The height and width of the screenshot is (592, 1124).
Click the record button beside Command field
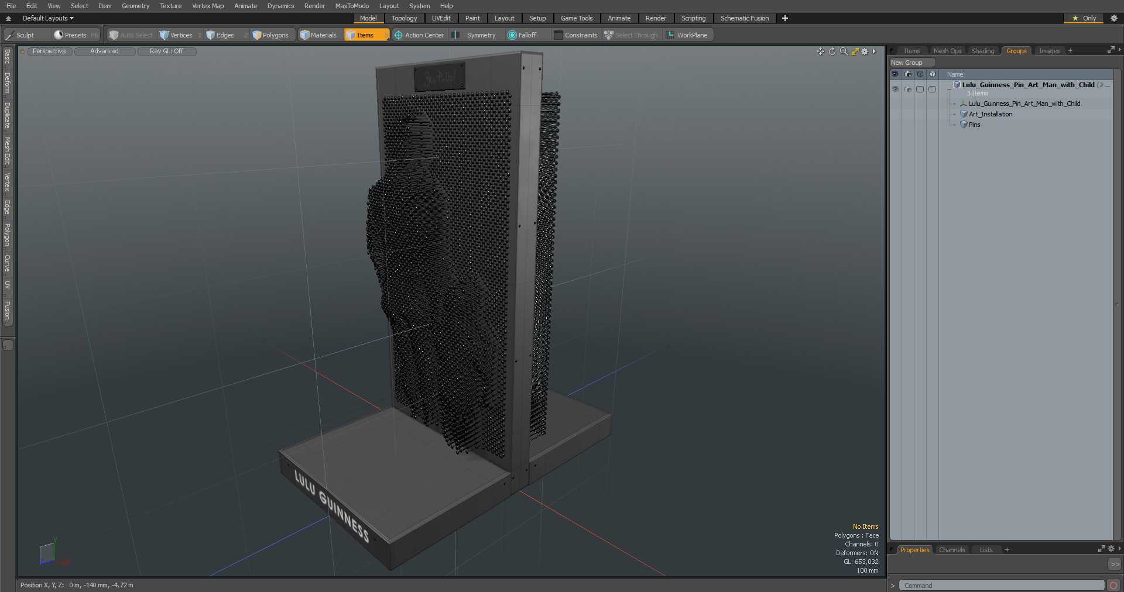[x=1113, y=585]
